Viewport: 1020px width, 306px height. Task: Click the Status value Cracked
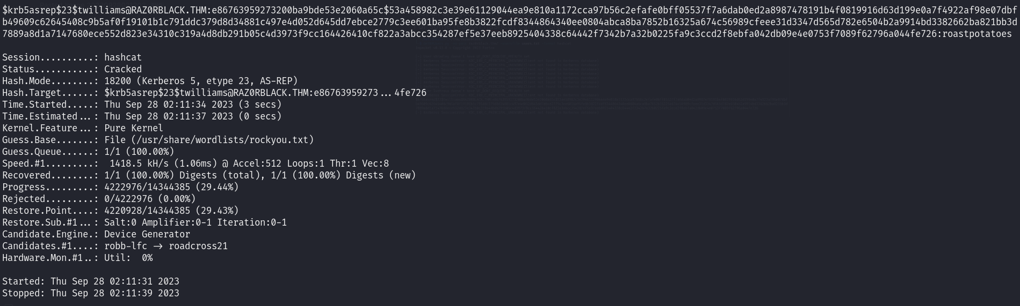[x=123, y=69]
